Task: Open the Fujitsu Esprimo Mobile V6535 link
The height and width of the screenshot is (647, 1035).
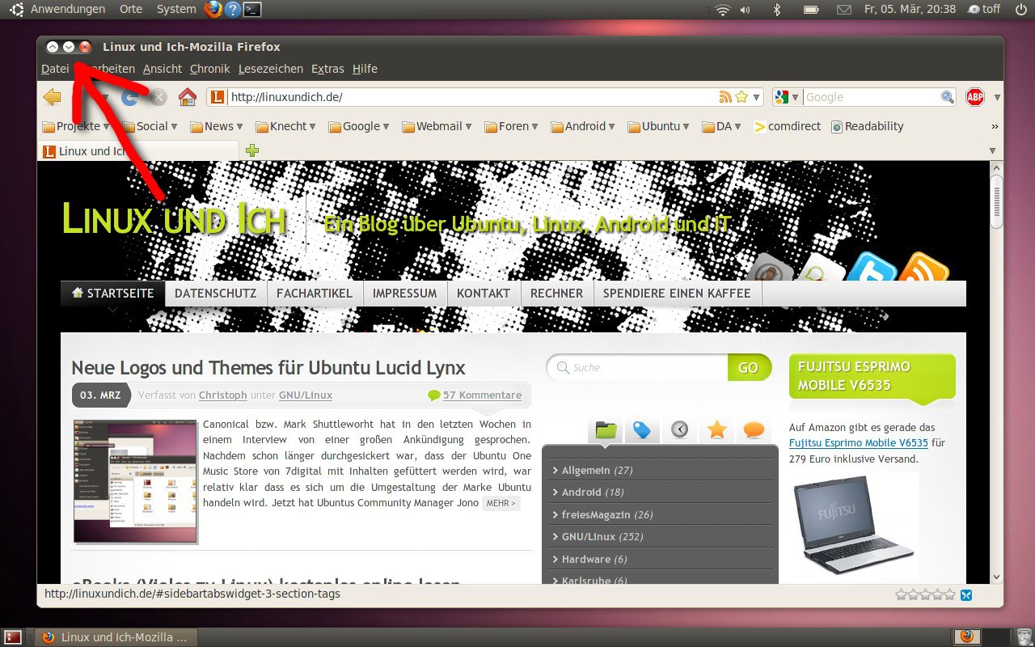Action: tap(859, 443)
